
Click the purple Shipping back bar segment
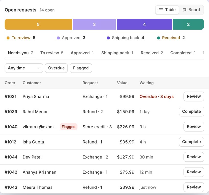coord(144,24)
